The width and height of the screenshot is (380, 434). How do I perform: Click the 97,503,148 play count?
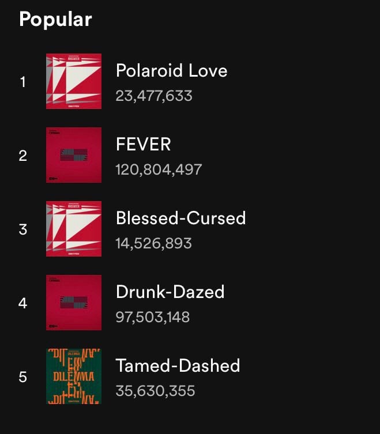[153, 317]
